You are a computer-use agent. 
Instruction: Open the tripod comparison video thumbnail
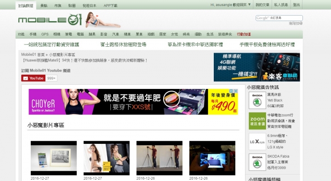click(x=160, y=158)
